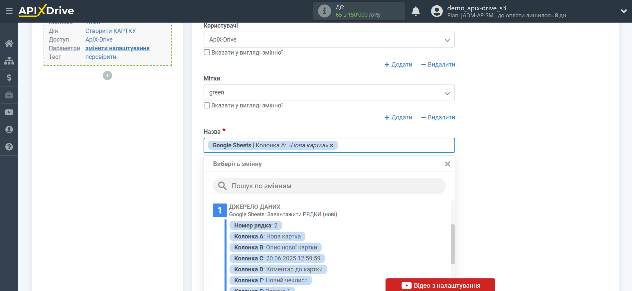Click Додати under Мітки
632x291 pixels.
click(x=398, y=117)
